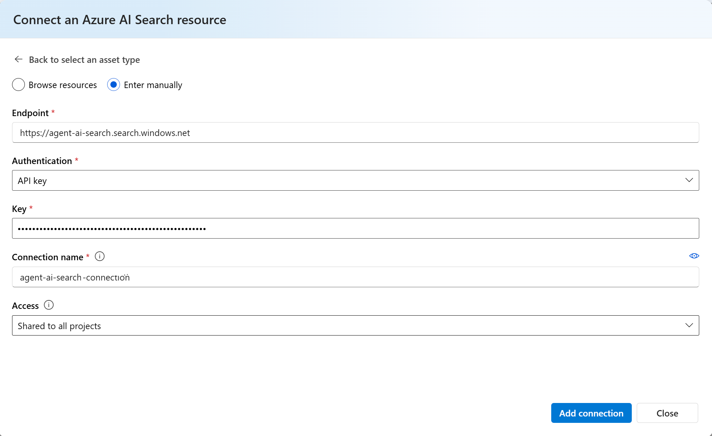The height and width of the screenshot is (436, 712).
Task: Click the Close button
Action: click(667, 413)
